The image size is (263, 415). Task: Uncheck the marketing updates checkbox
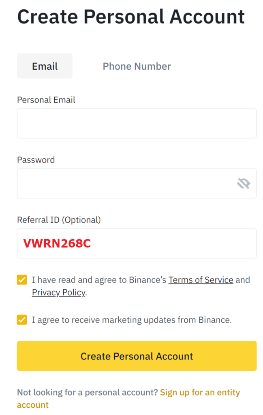[22, 320]
